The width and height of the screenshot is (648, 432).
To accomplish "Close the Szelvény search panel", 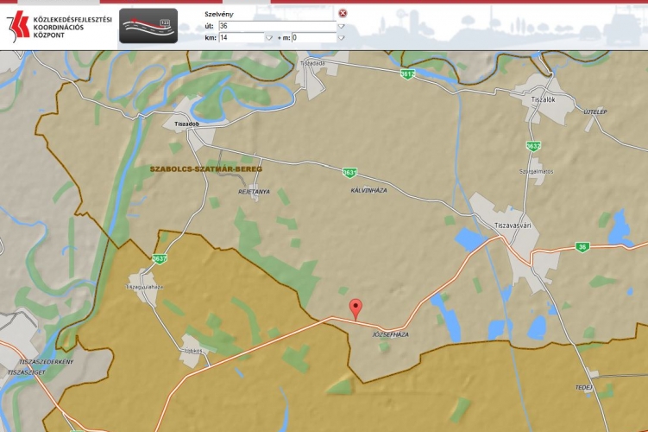I will 343,13.
